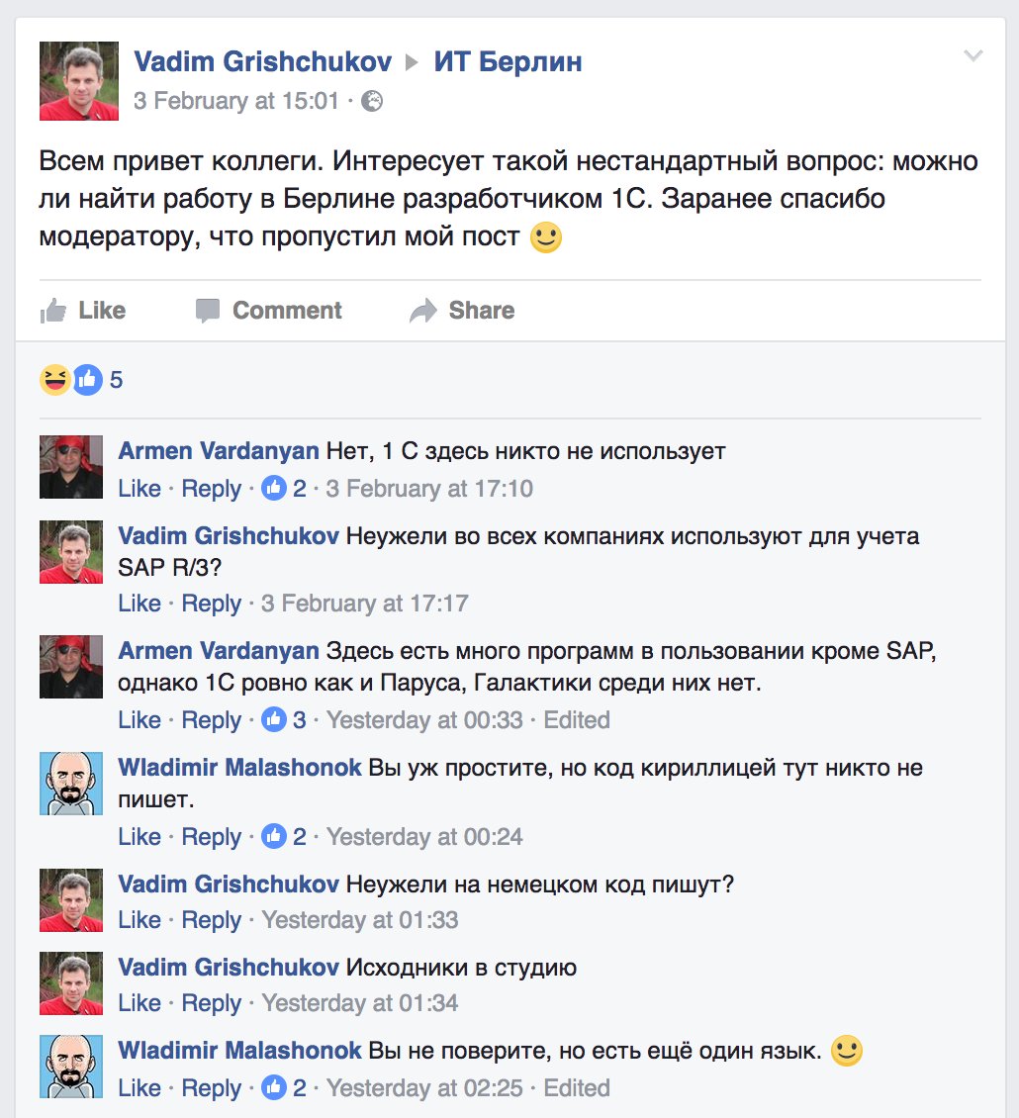The image size is (1019, 1118).
Task: Open Vadim Grishchukov's profile from the post header
Action: point(260,60)
